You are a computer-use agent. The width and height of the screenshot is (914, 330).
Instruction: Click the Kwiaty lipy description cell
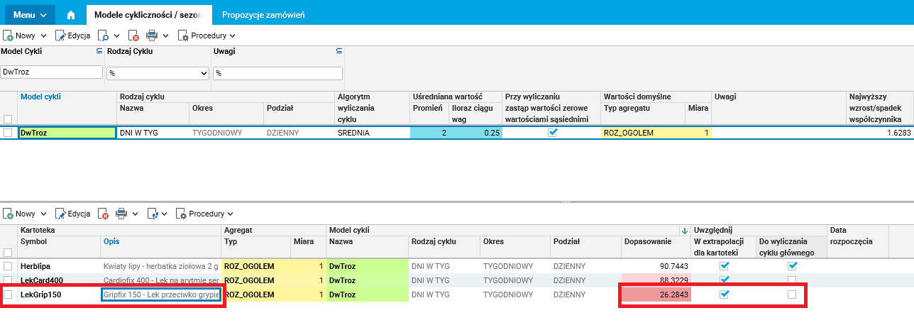point(161,265)
